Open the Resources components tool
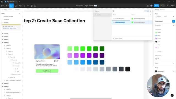Image resolution: width=176 pixels, height=99 pixels. [28, 6]
